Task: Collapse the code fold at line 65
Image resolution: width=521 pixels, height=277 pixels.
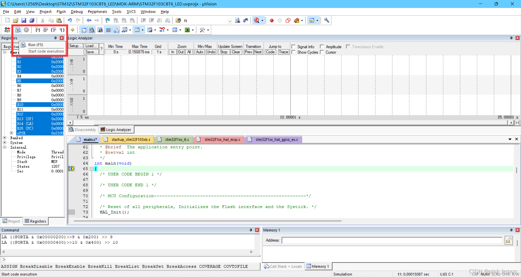Action: point(92,169)
